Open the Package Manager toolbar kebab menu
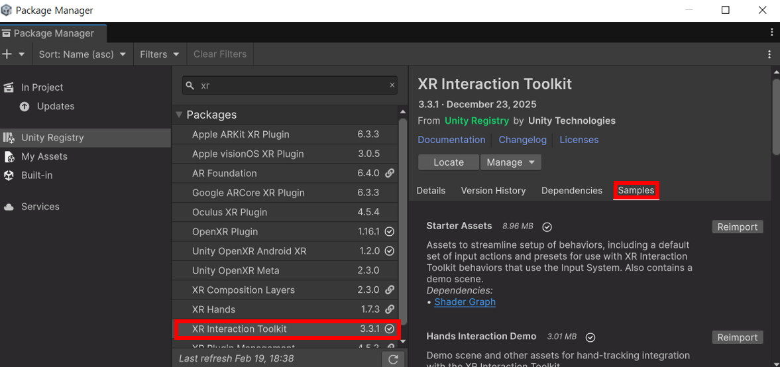The image size is (780, 367). click(x=770, y=54)
